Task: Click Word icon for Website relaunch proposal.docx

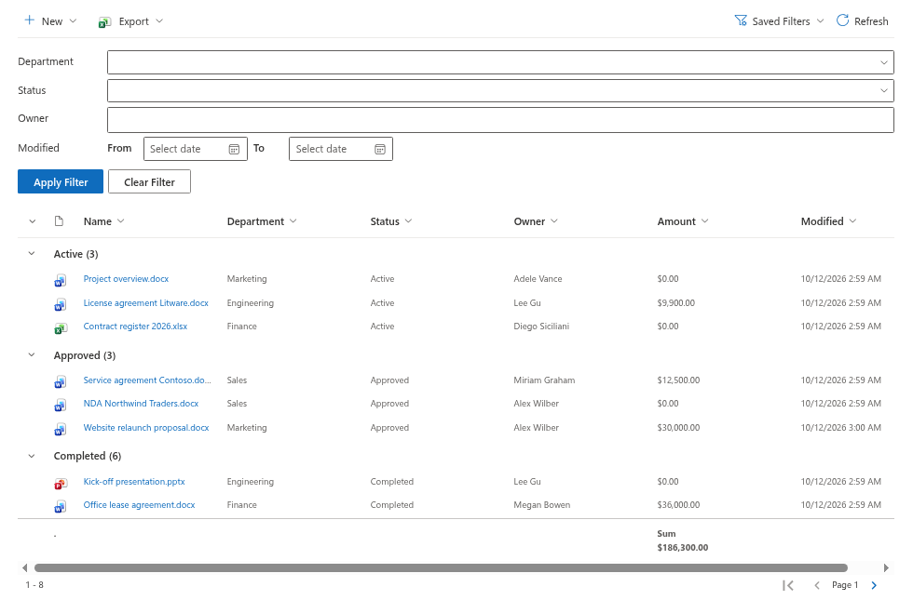Action: click(x=60, y=429)
